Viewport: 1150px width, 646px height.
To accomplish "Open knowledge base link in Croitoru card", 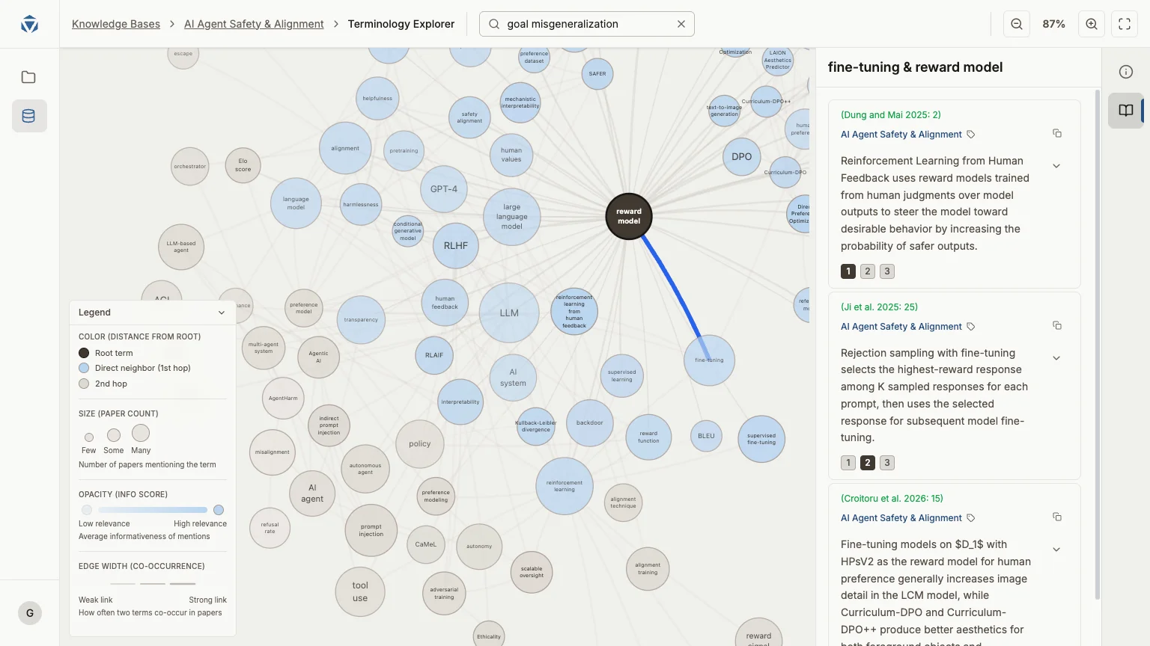I will click(x=901, y=518).
